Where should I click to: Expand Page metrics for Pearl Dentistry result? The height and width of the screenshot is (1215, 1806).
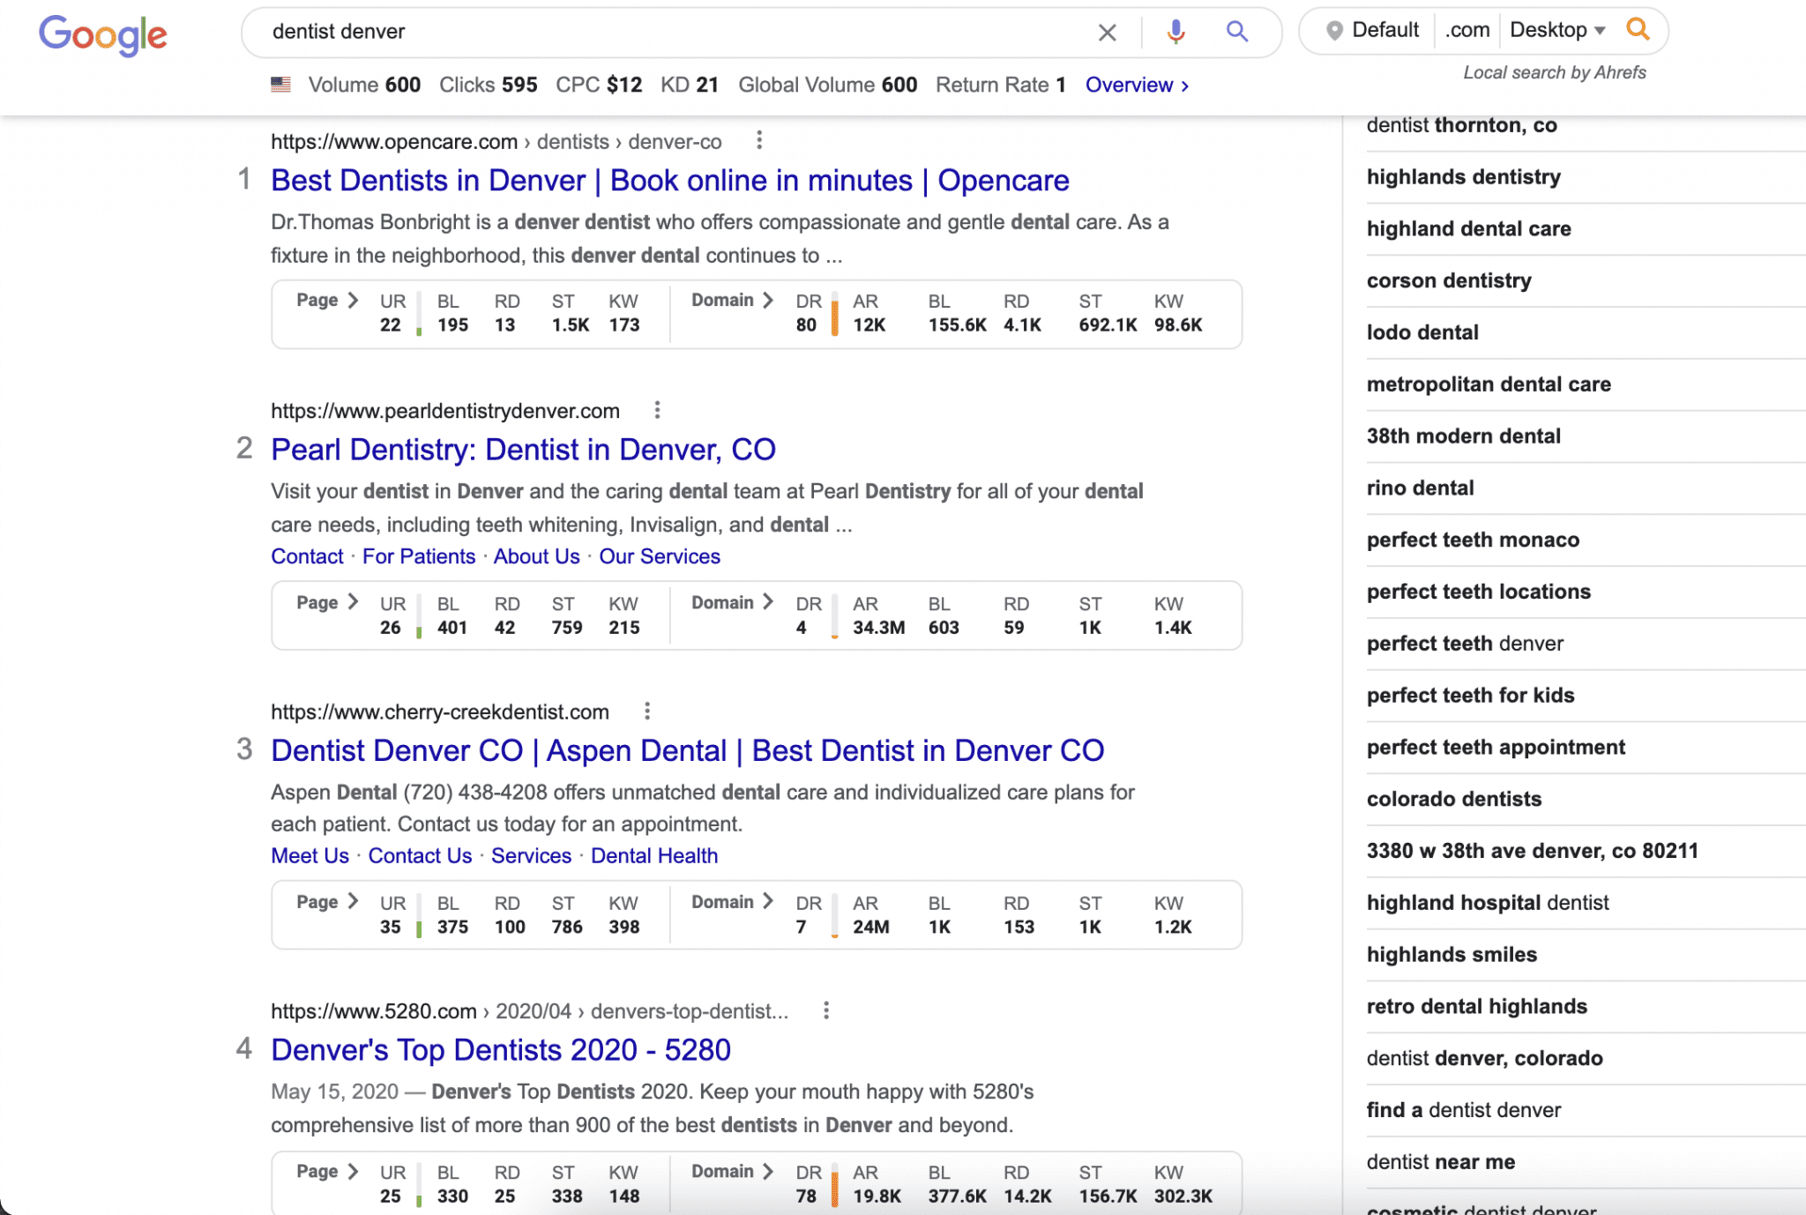point(327,602)
